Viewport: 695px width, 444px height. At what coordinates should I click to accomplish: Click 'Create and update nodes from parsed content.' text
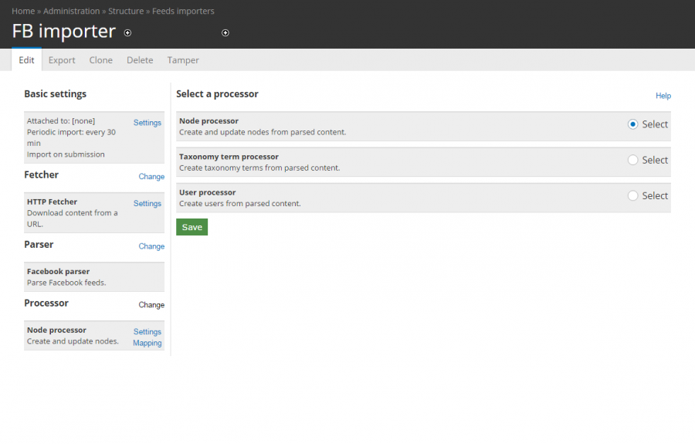point(263,132)
